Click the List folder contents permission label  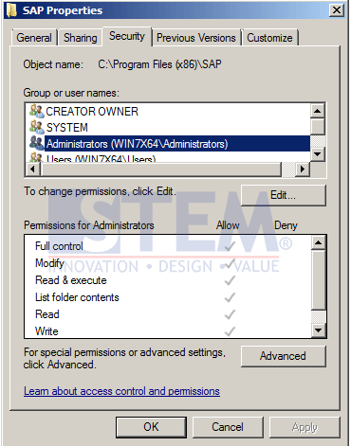pyautogui.click(x=77, y=297)
